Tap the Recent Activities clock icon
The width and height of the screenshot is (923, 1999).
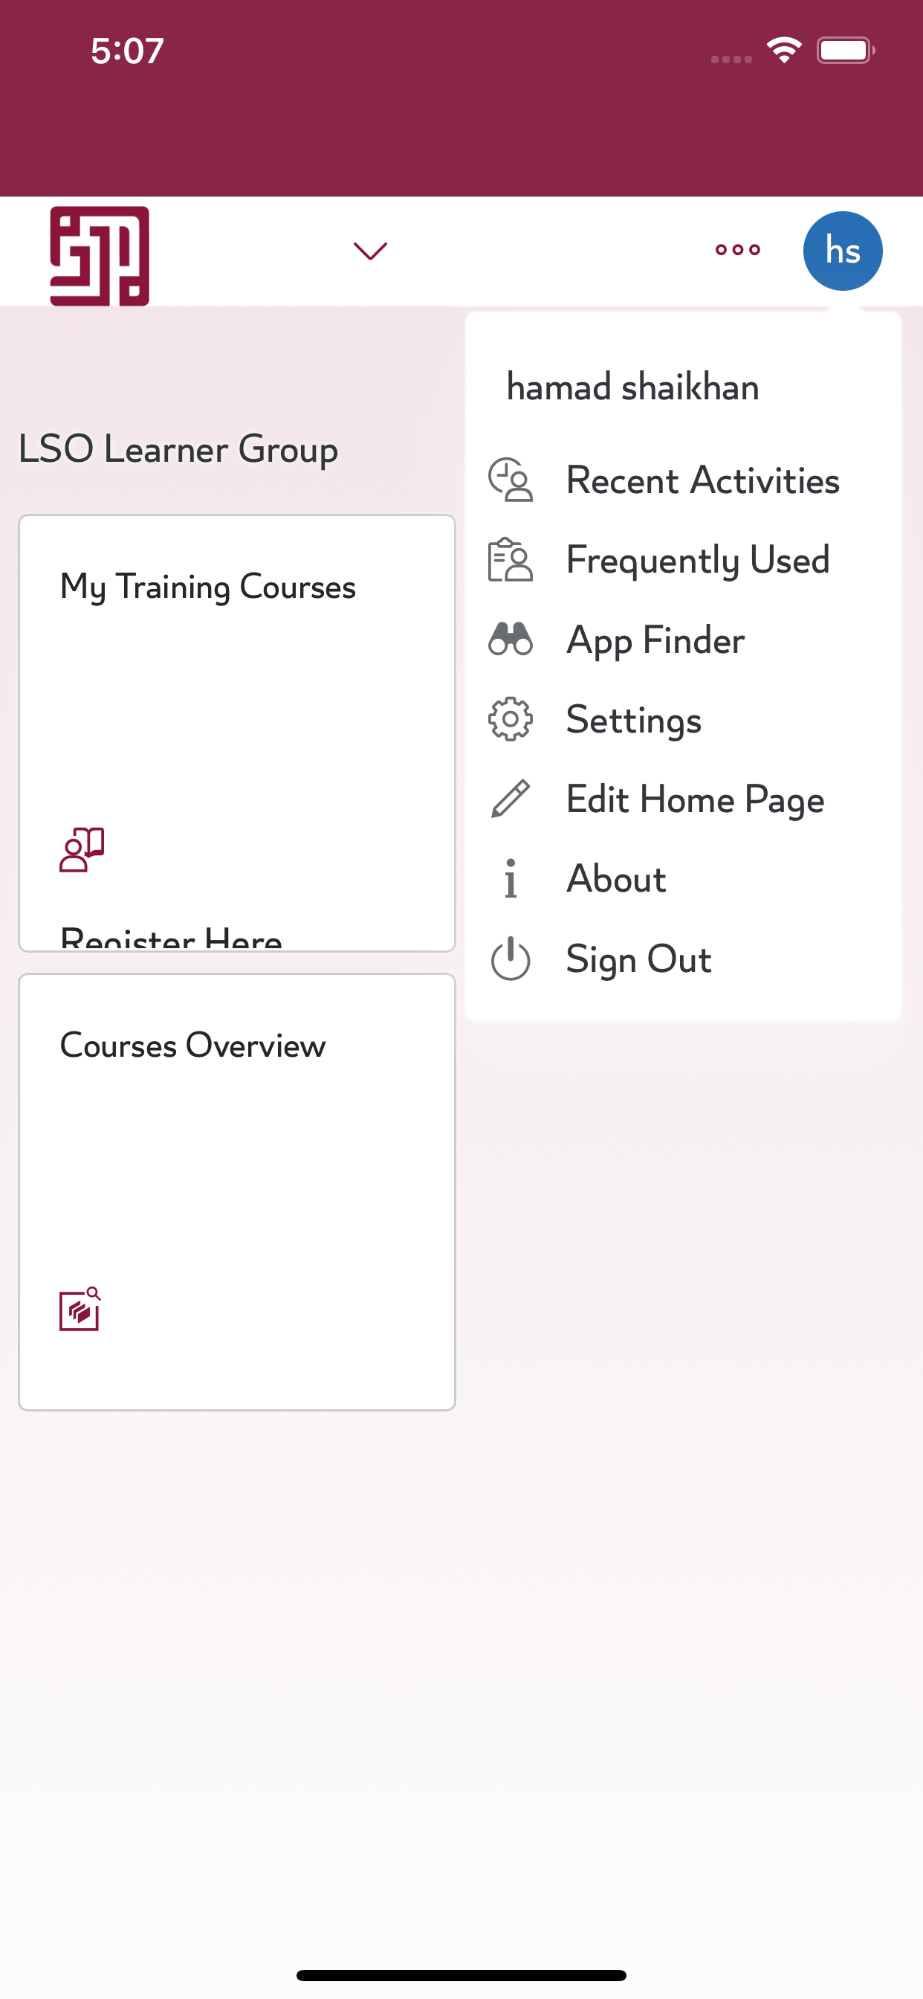(x=511, y=480)
